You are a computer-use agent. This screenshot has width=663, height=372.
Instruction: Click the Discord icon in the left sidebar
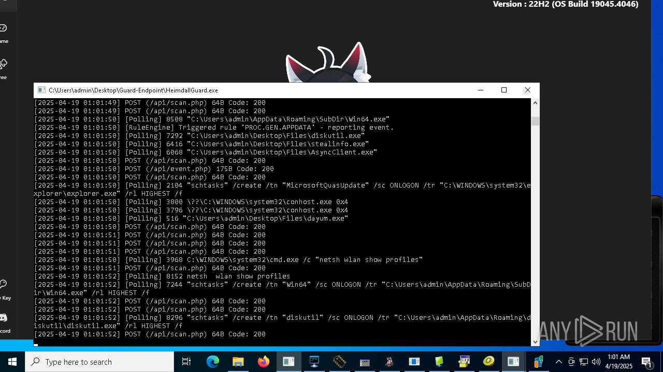[3, 317]
